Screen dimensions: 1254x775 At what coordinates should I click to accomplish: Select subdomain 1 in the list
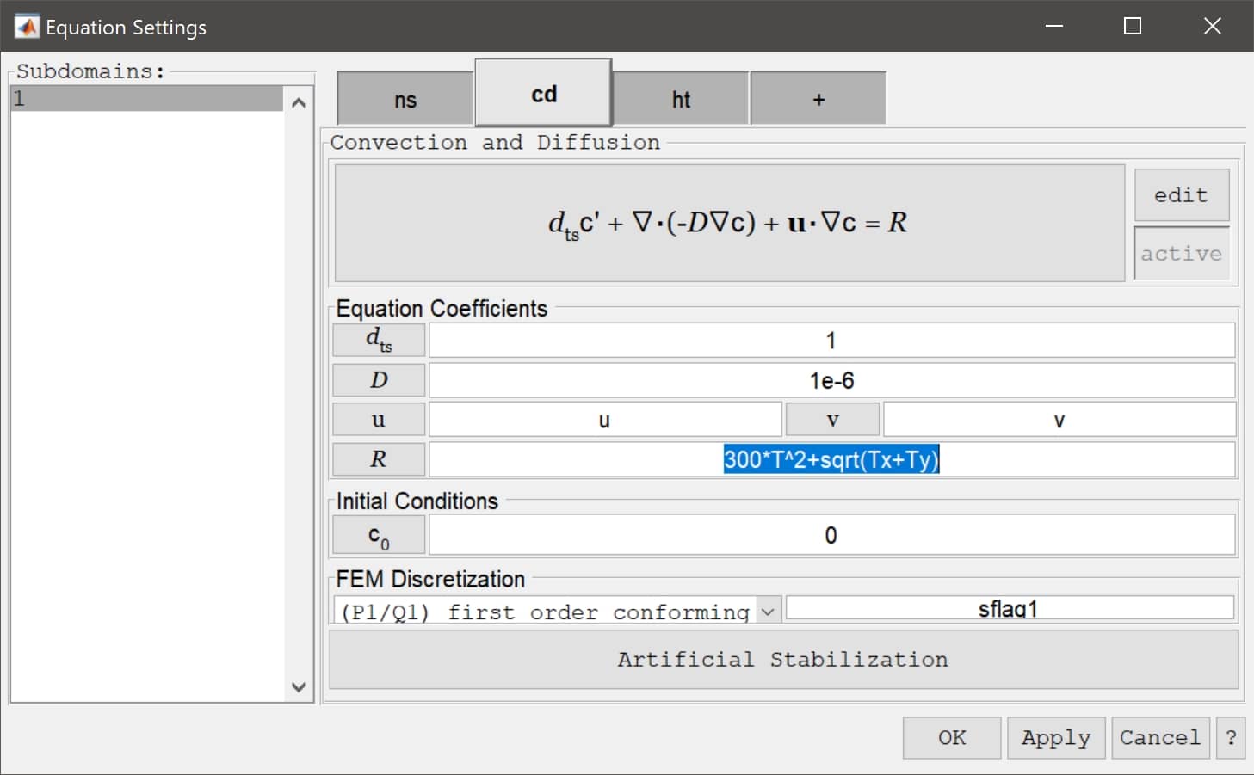(x=146, y=98)
